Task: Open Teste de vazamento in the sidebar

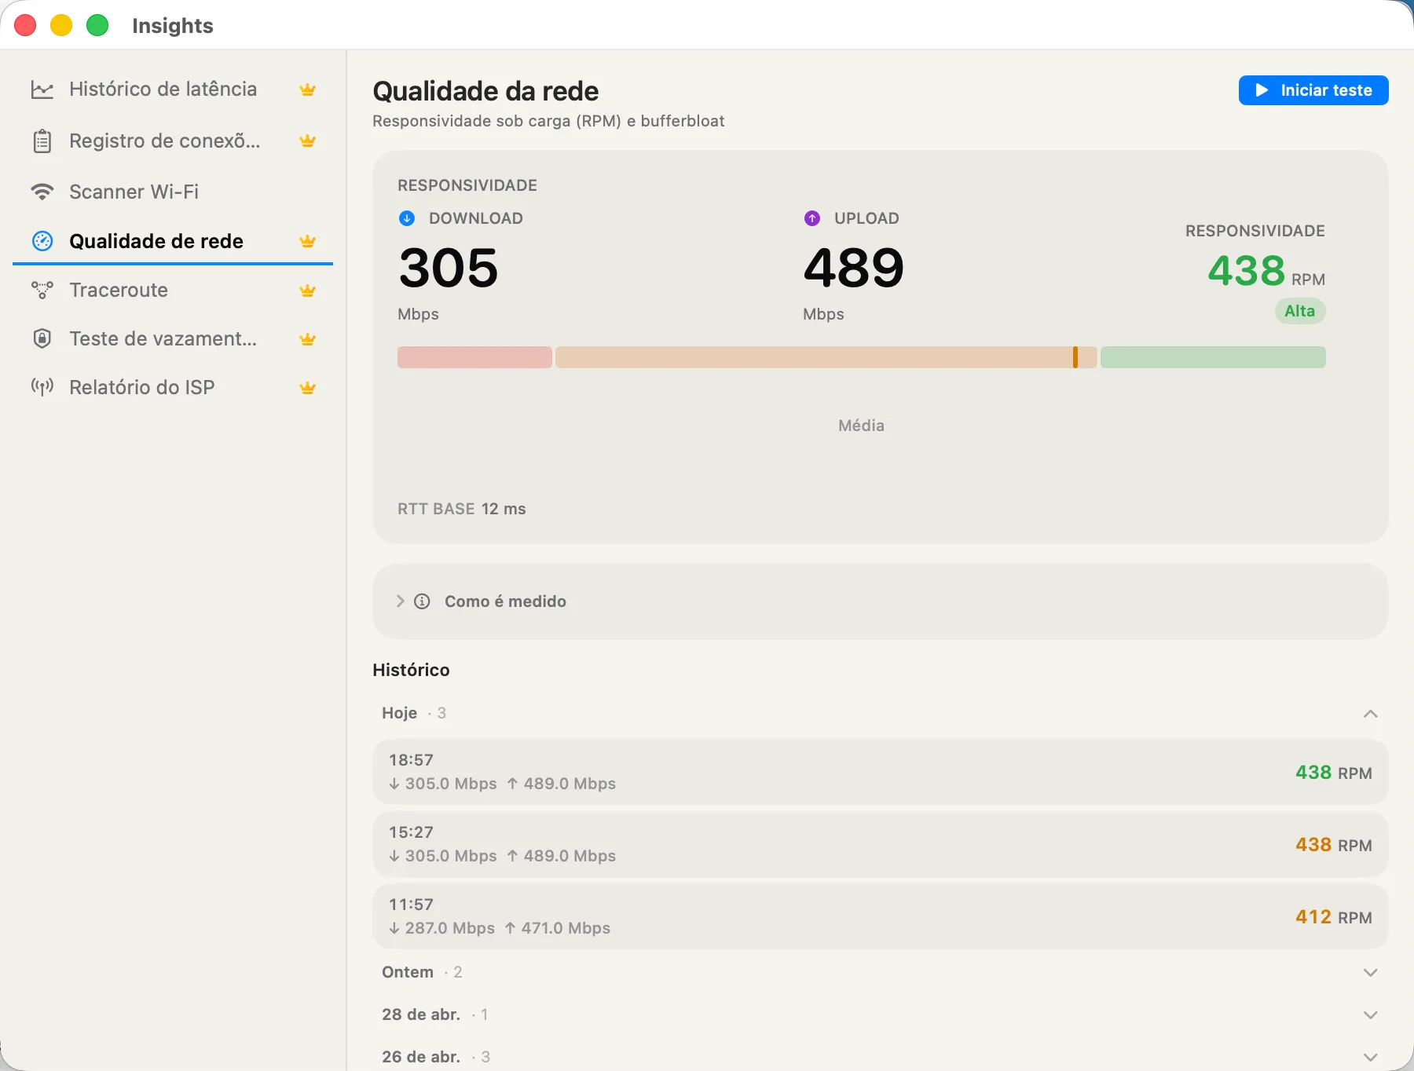Action: tap(173, 338)
